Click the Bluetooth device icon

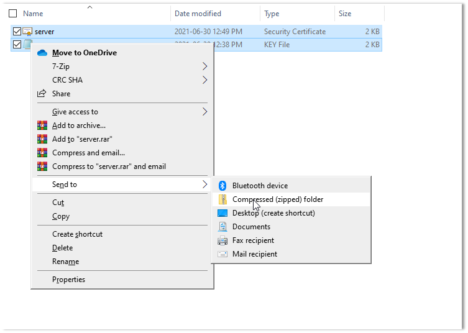(223, 186)
